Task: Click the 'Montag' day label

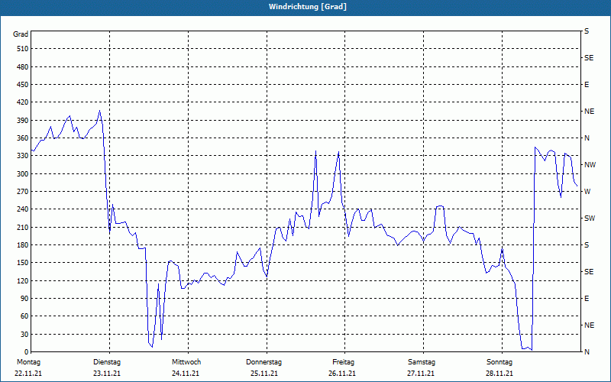Action: click(28, 362)
